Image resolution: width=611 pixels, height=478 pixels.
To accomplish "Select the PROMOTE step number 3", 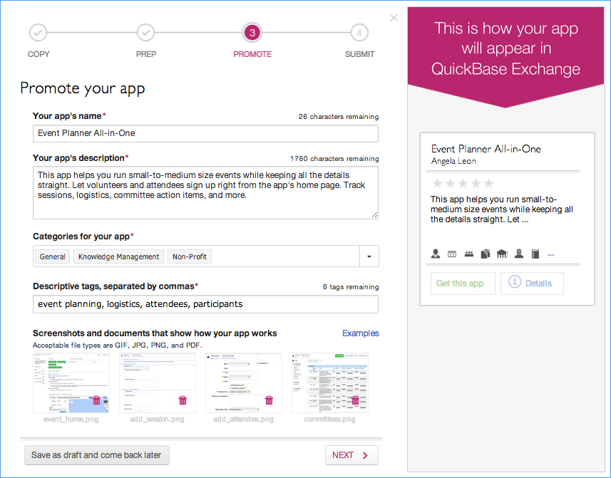I will [x=252, y=33].
